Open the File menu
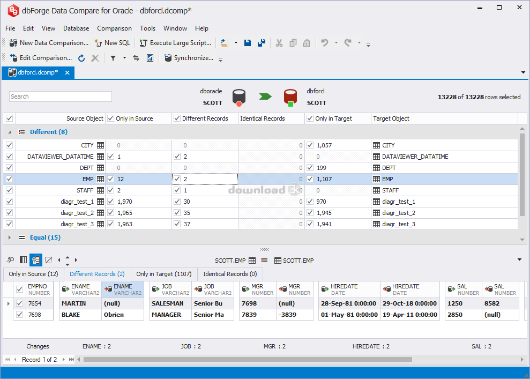 click(10, 28)
